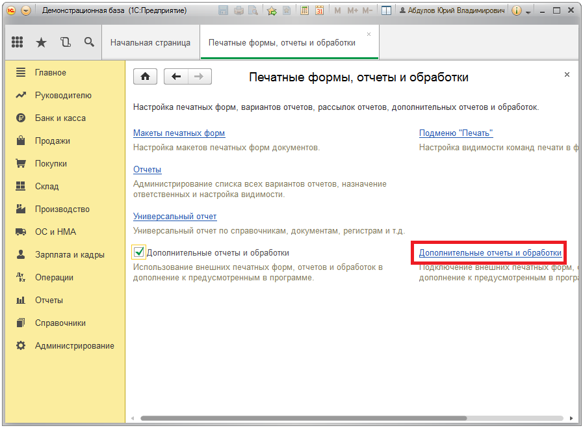
Task: Open the 1C main menu dropdown button
Action: pos(26,11)
